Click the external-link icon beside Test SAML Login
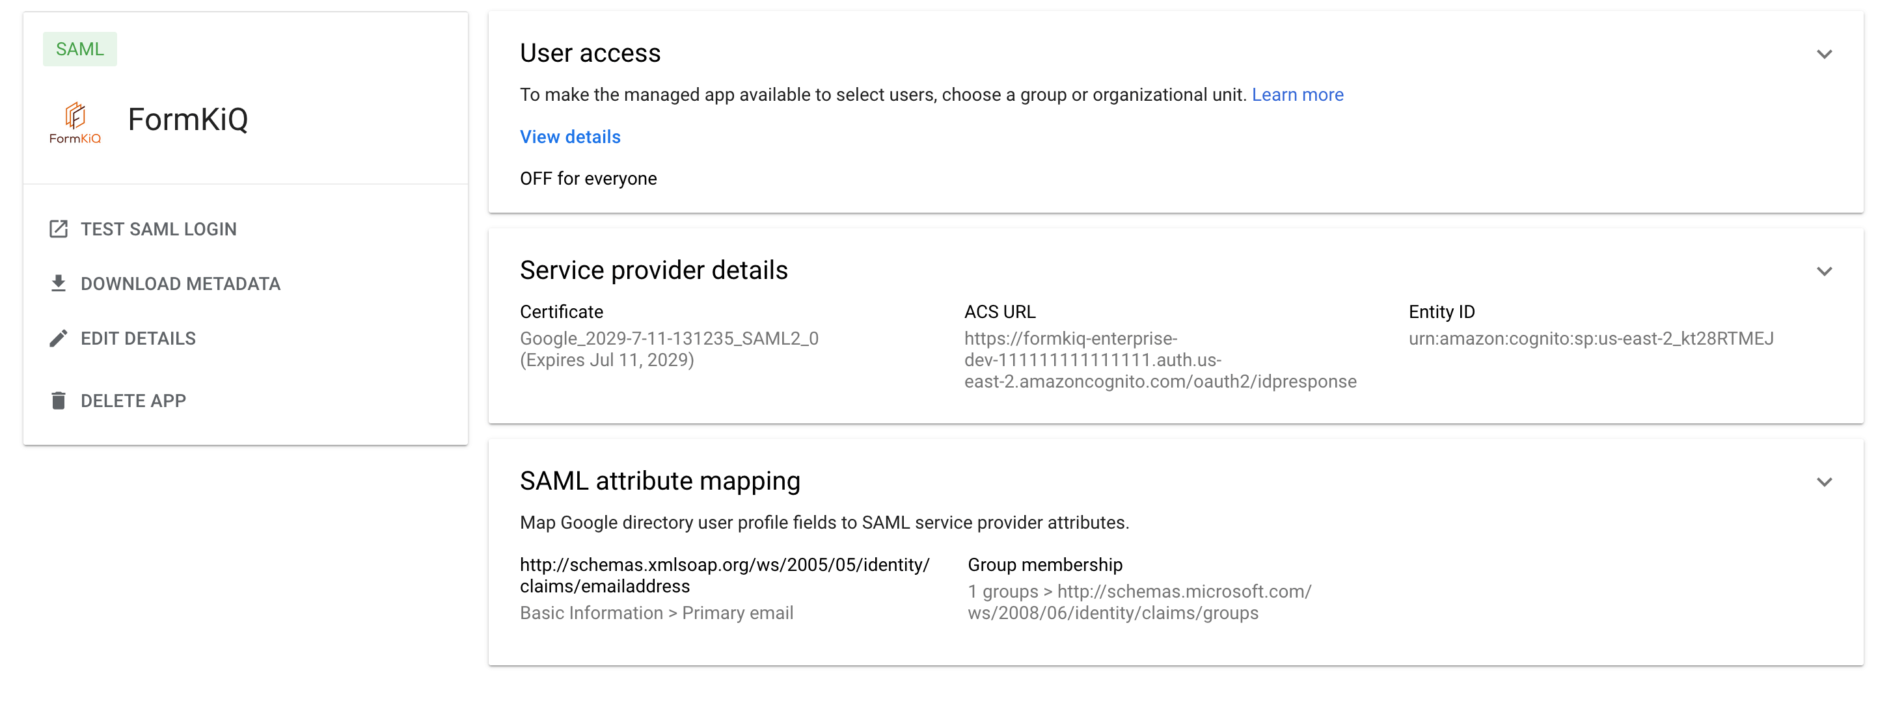Screen dimensions: 1891x701 point(59,229)
